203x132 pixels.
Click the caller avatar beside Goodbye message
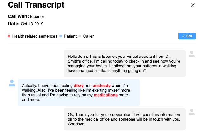[x=192, y=112]
